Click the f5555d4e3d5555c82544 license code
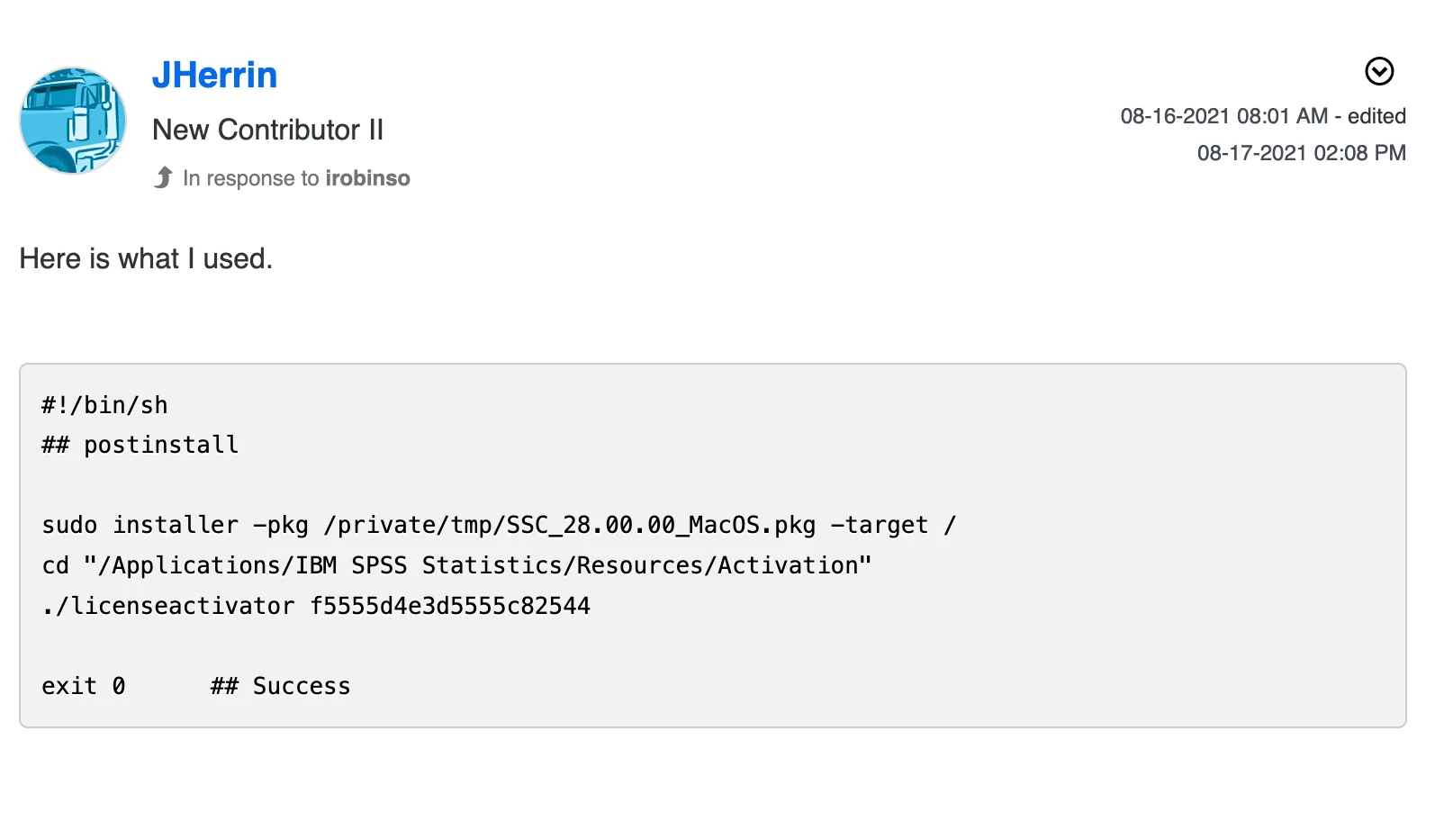This screenshot has width=1444, height=821. [450, 606]
